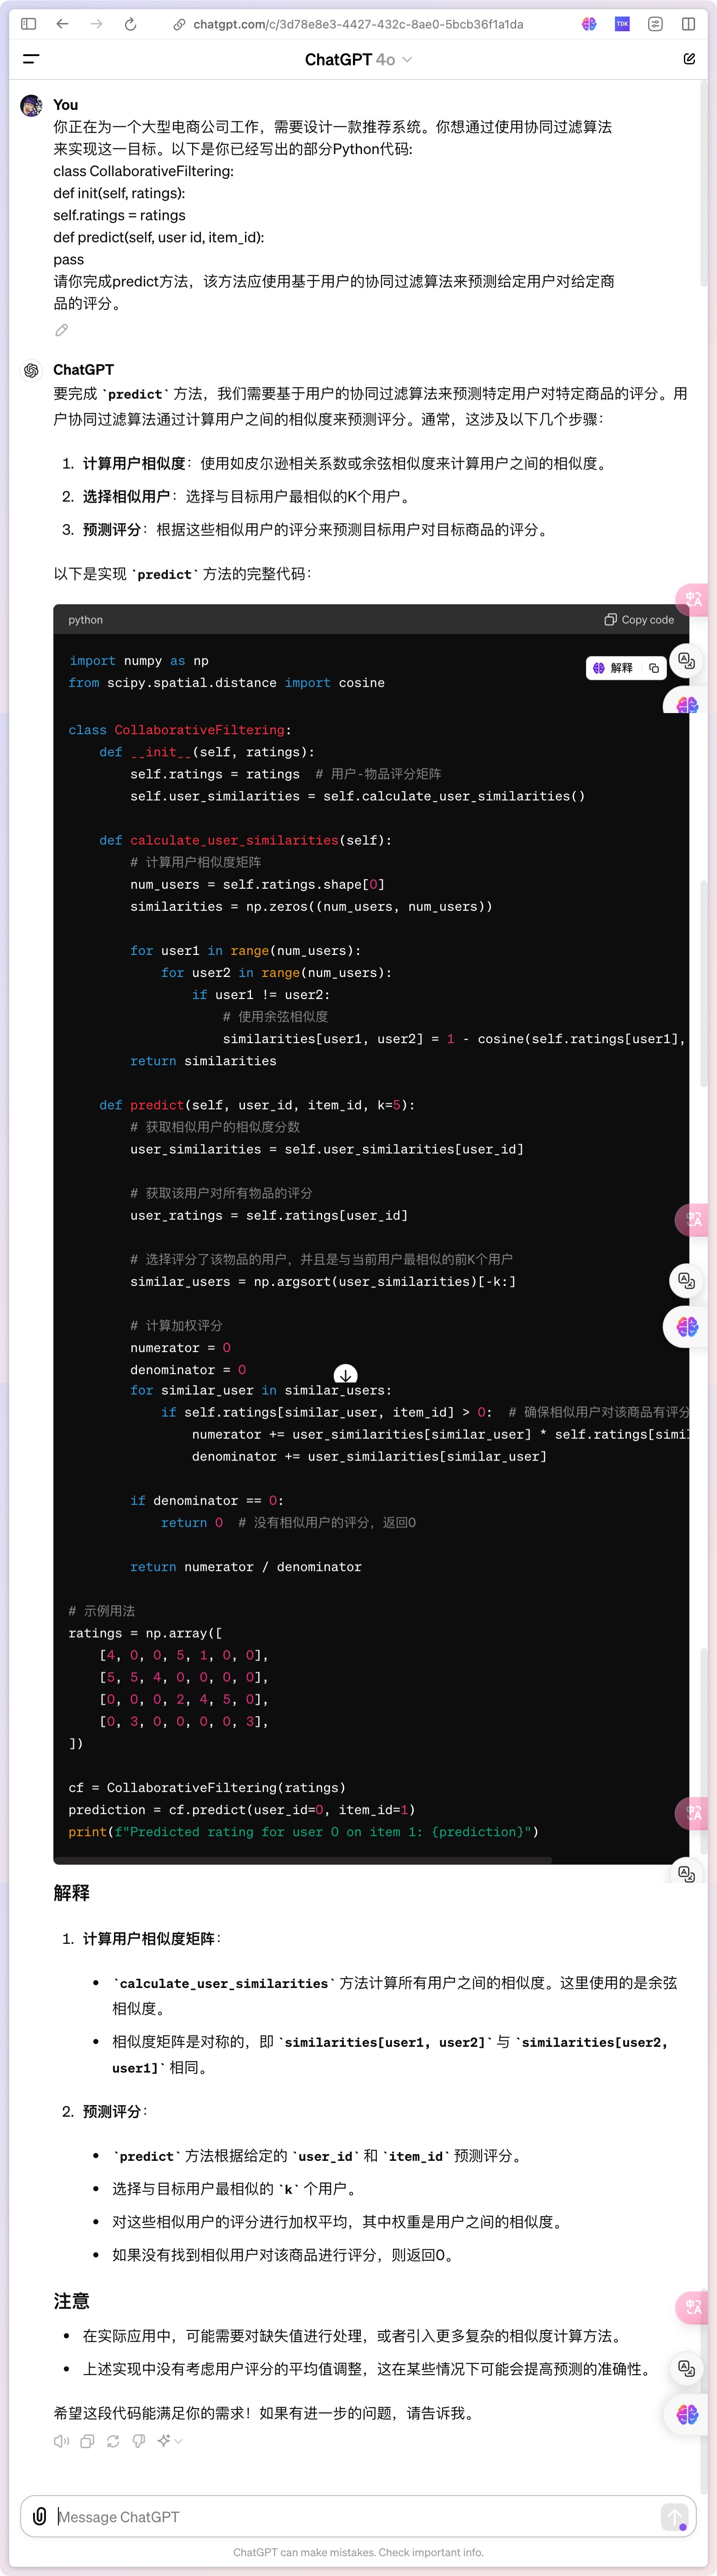This screenshot has width=717, height=2576.
Task: Click the "python" language label
Action: click(85, 620)
